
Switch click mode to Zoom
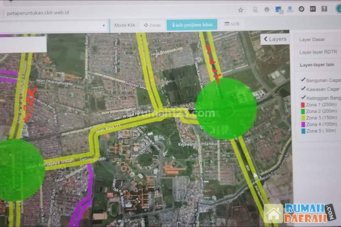point(152,25)
